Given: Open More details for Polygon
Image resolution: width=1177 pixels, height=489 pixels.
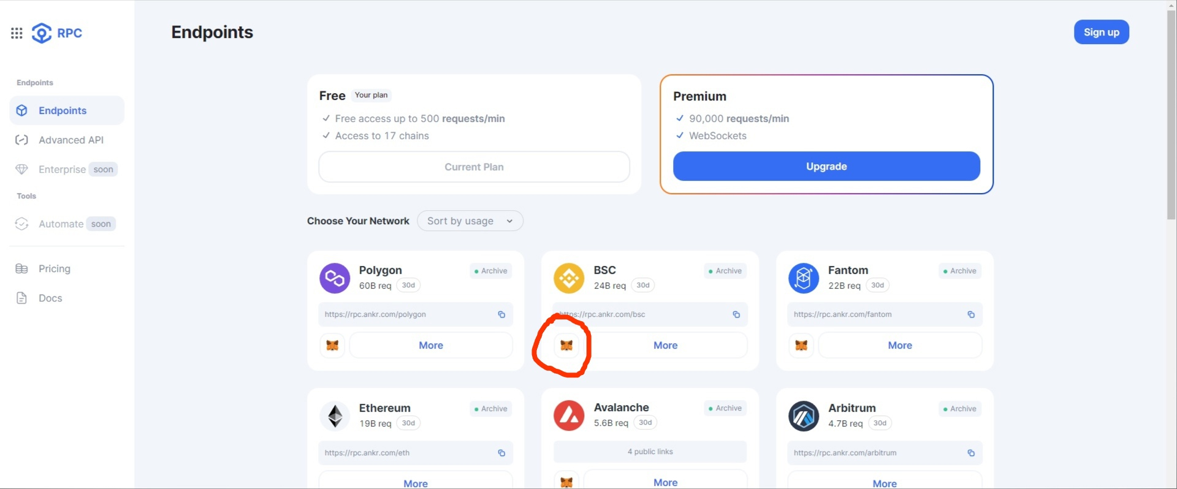Looking at the screenshot, I should pos(431,346).
